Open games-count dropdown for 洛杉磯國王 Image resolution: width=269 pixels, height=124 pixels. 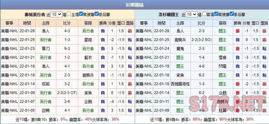[192, 15]
